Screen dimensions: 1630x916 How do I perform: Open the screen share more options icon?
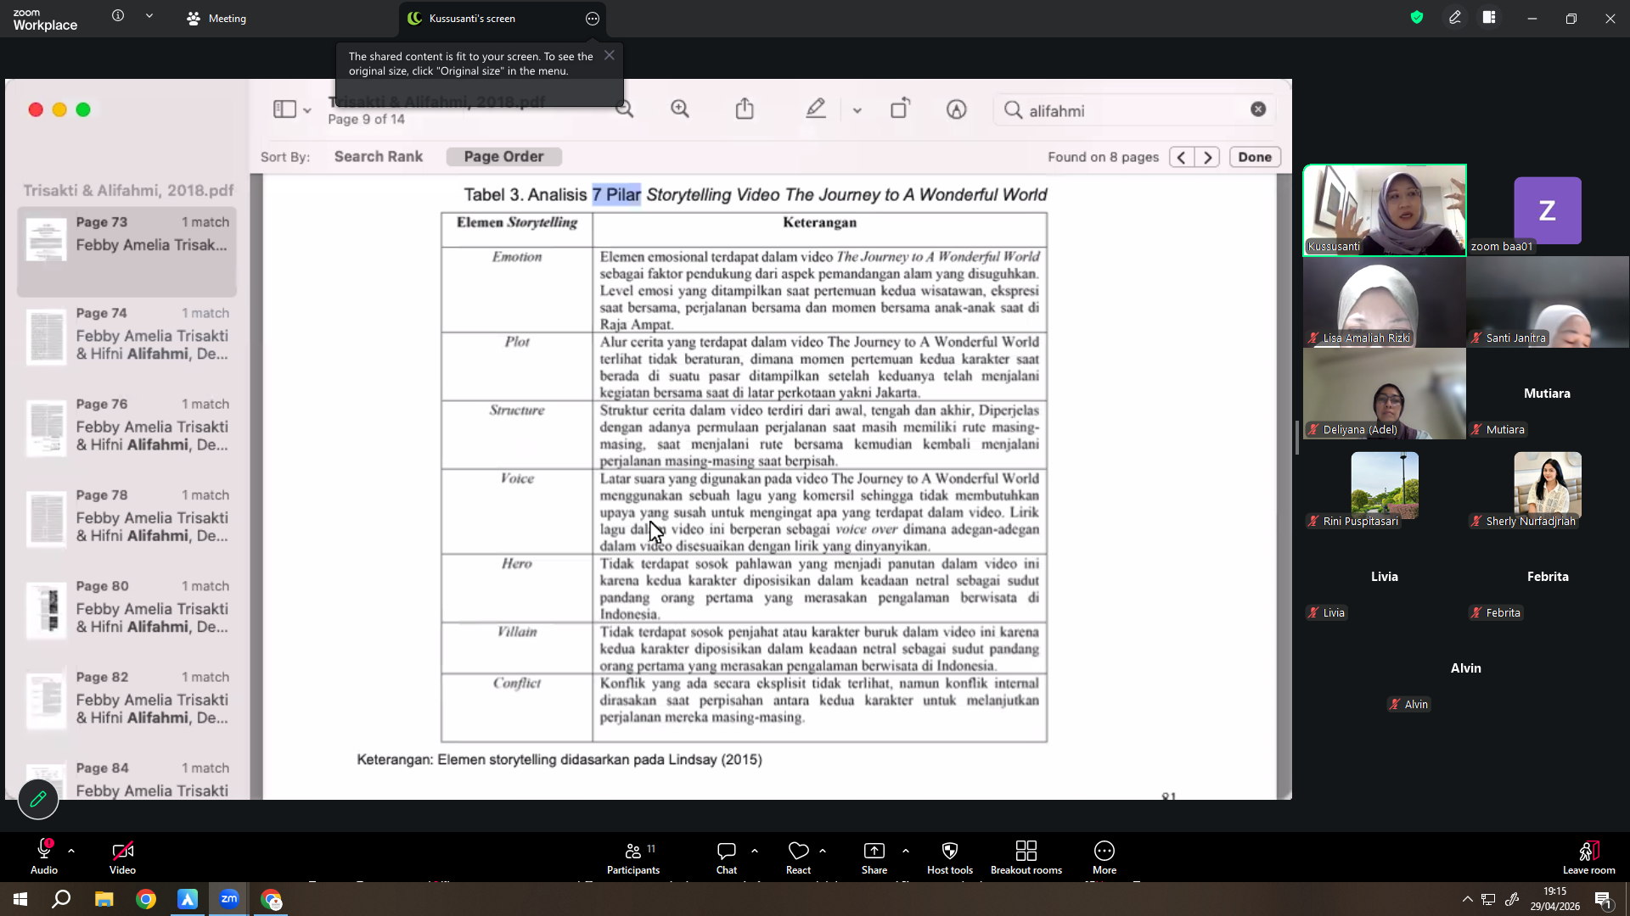[x=593, y=19]
